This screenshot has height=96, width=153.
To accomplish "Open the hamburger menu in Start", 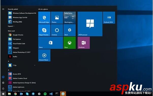I will coord(3,9).
